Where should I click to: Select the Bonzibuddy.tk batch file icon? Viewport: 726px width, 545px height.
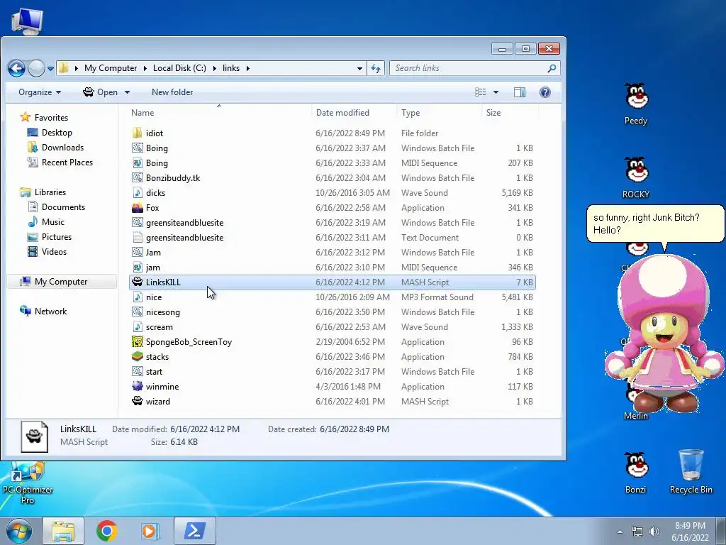coord(137,178)
